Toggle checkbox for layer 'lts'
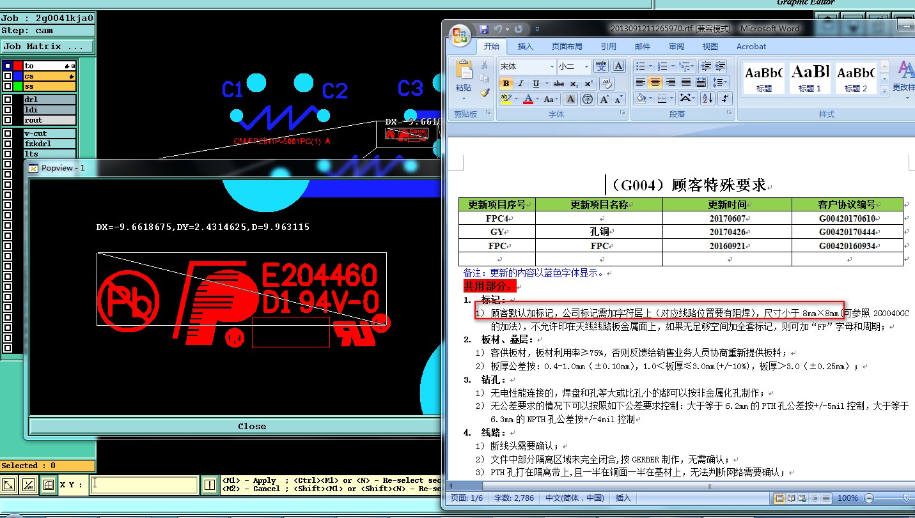 coord(8,154)
